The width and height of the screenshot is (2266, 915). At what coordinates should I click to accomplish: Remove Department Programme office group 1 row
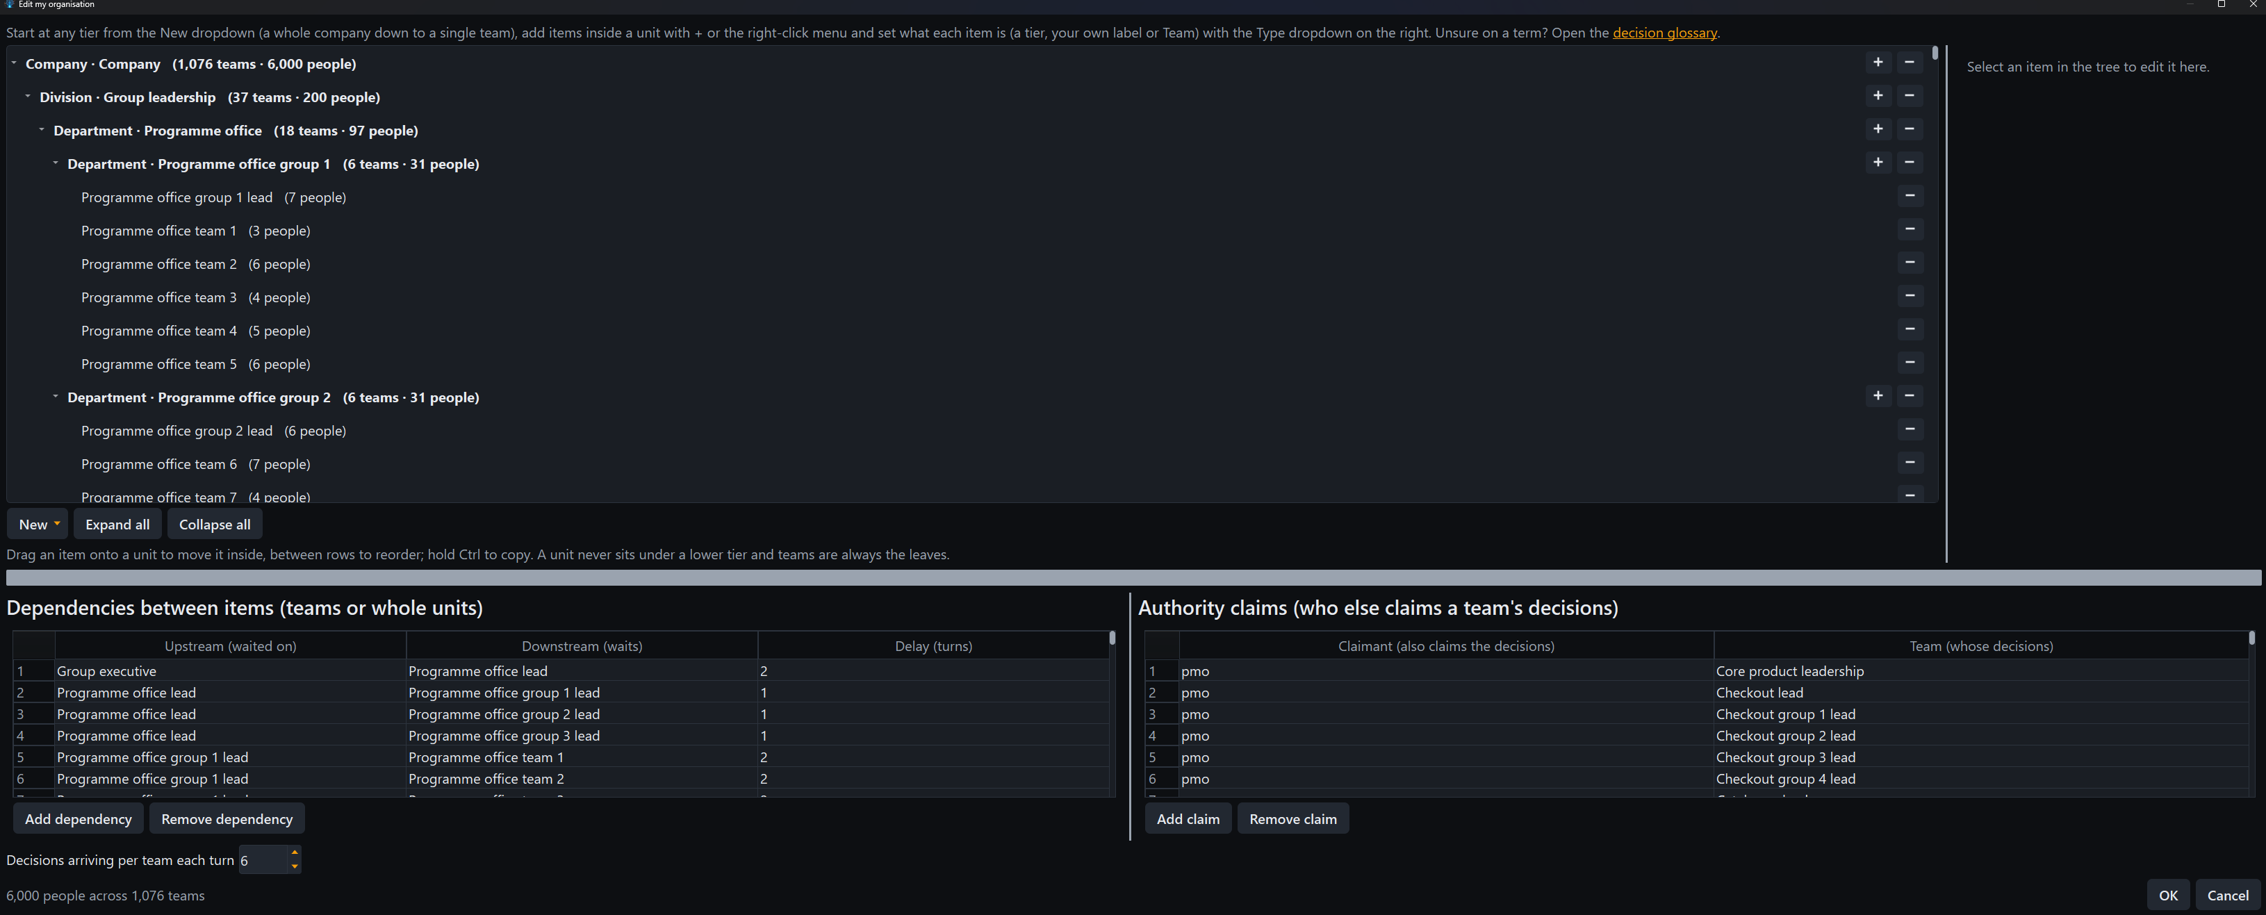pyautogui.click(x=1909, y=163)
